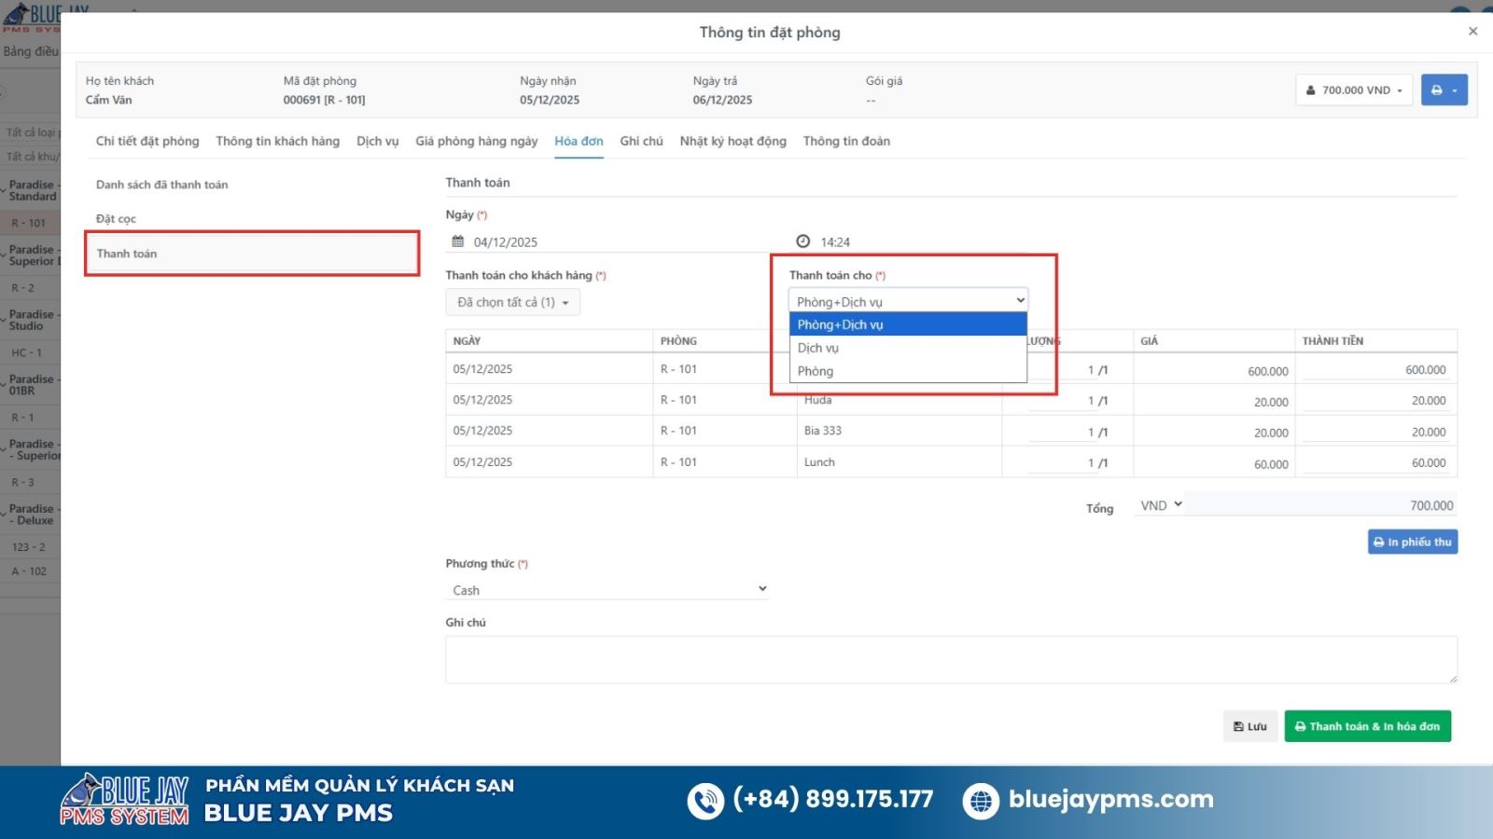This screenshot has height=839, width=1493.
Task: Click the blue printer icon button
Action: (x=1443, y=90)
